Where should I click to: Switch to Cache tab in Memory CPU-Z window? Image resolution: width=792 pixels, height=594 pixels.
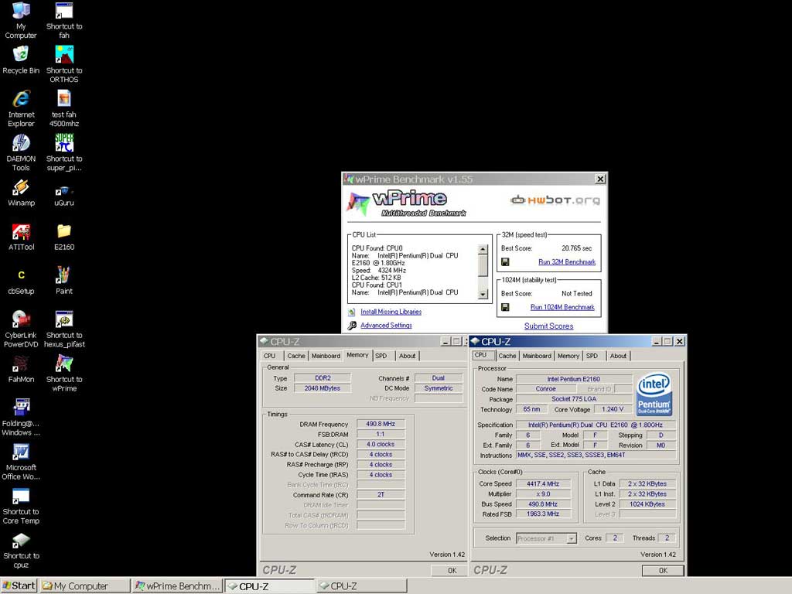(296, 356)
